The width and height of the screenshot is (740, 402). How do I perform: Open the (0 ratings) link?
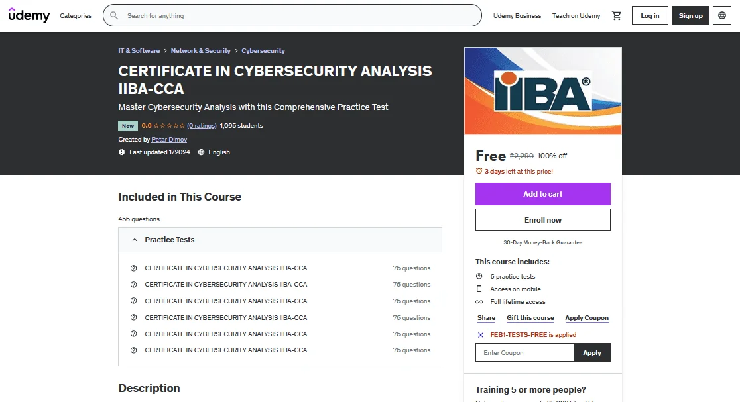[x=202, y=126]
